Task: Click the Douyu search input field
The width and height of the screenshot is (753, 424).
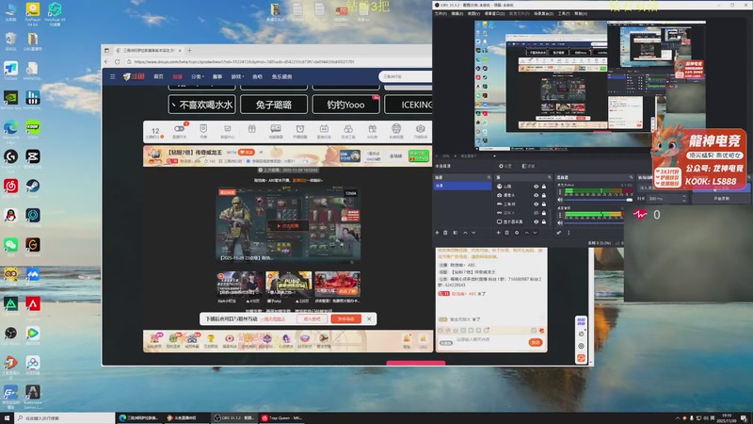Action: pos(406,76)
